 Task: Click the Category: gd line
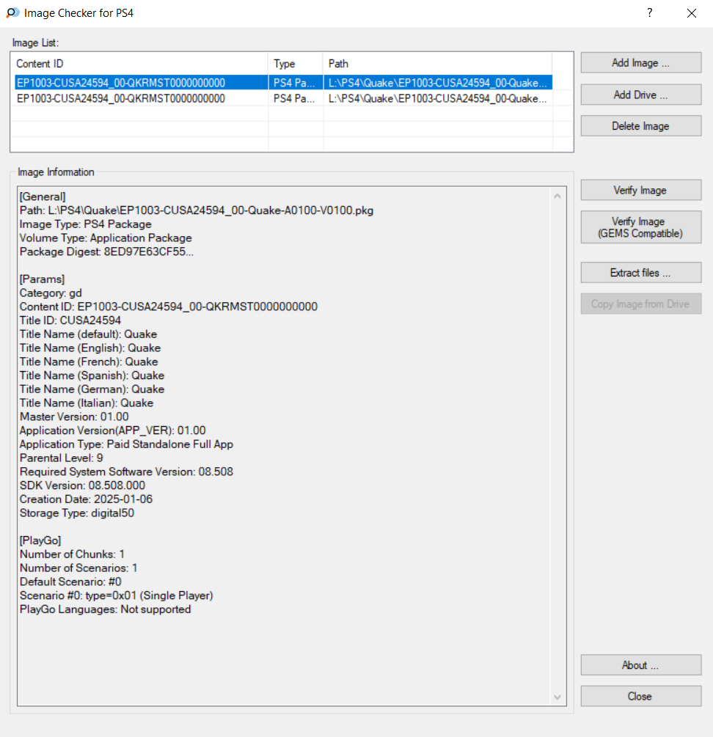(x=51, y=293)
